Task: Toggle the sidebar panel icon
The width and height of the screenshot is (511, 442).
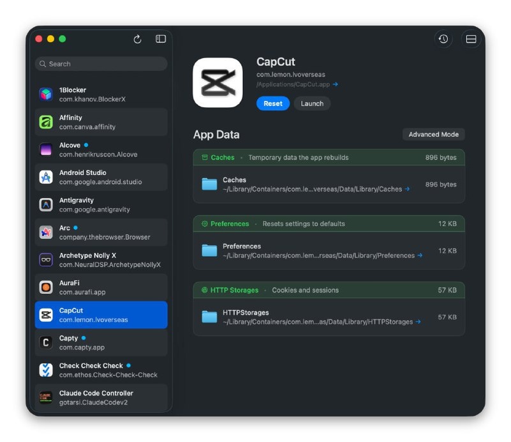Action: [160, 39]
